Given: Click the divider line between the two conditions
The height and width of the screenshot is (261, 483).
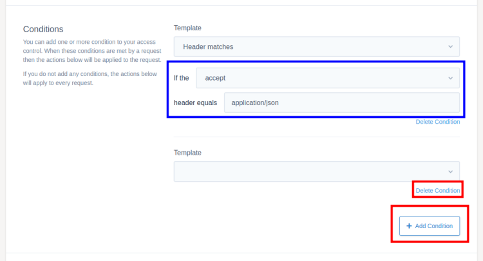Looking at the screenshot, I should coord(316,137).
